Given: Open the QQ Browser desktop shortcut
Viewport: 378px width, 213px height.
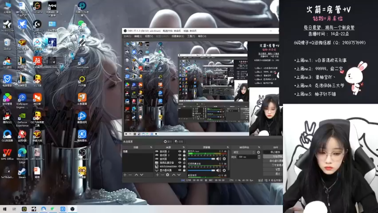Looking at the screenshot, I should 7,136.
